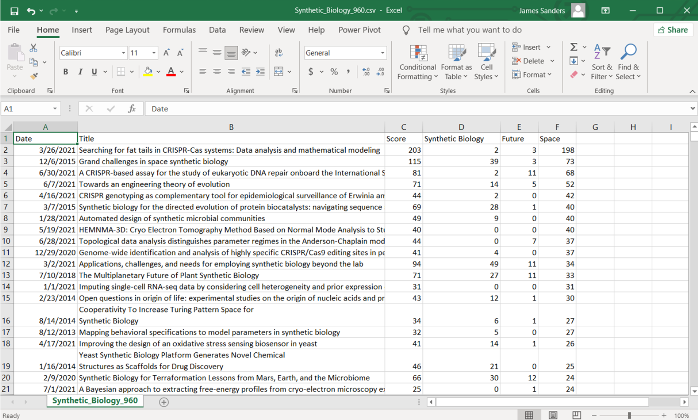Expand the Conditional Formatting menu
This screenshot has height=420, width=698.
417,62
